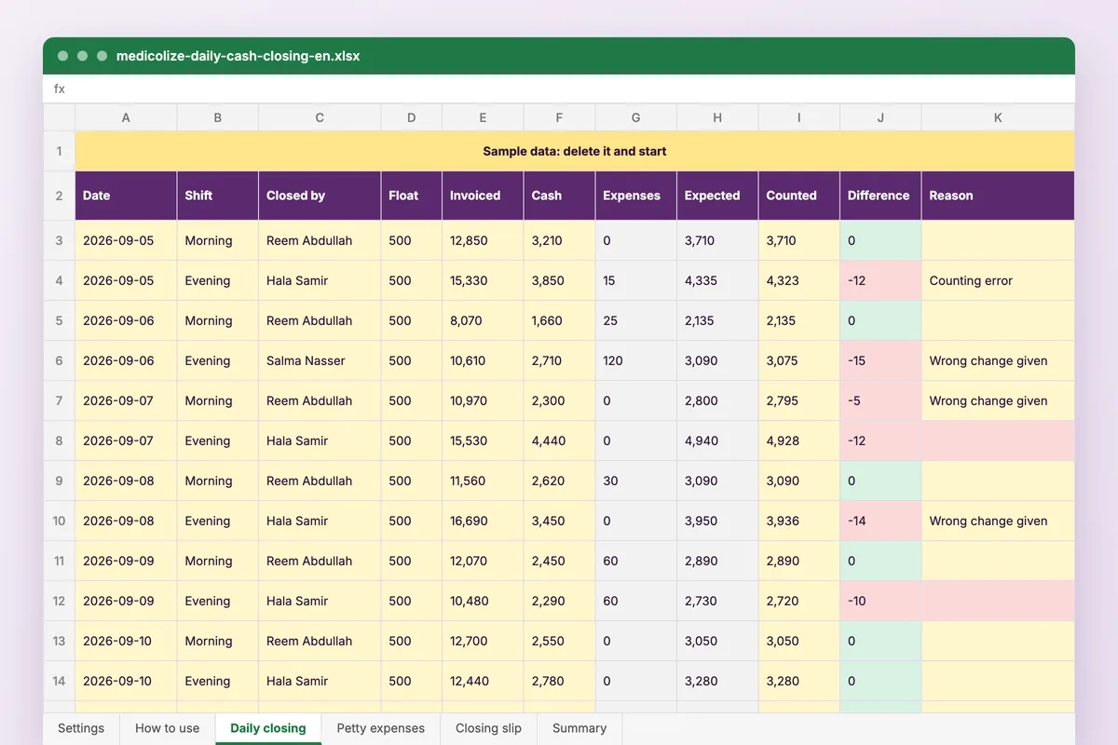Screen dimensions: 1118x745
Task: Select expected value 4,335
Action: [717, 280]
